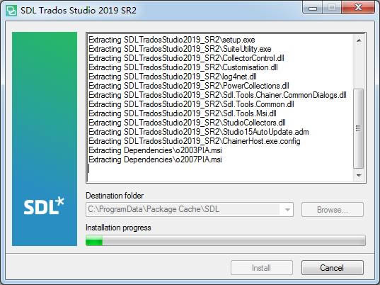Viewport: 380px width, 285px height.
Task: Select the PowerCollections.dll log line
Action: 188,86
